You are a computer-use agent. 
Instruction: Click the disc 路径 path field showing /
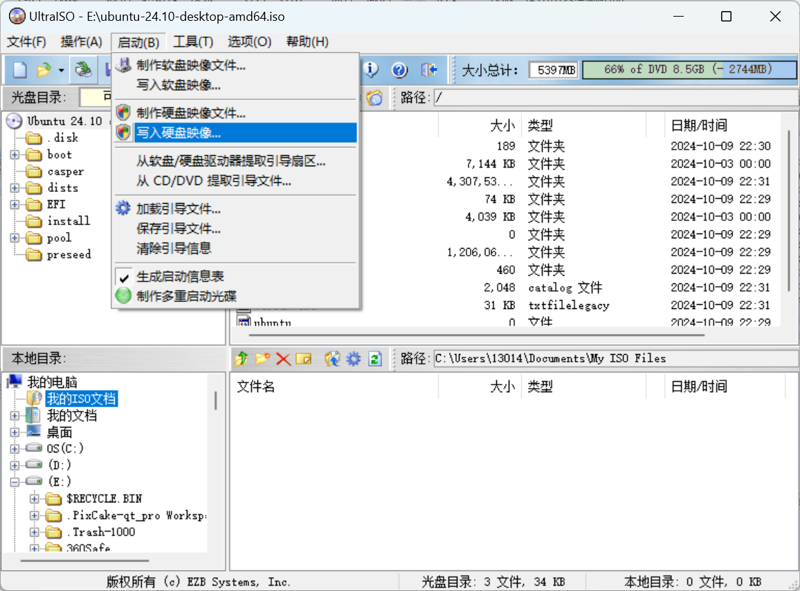coord(616,98)
